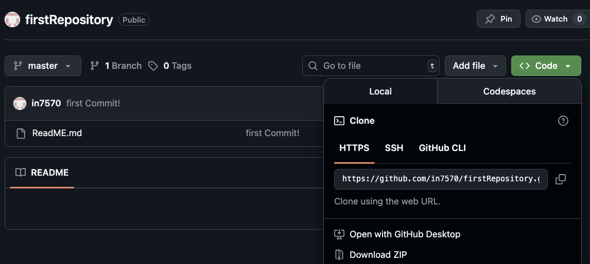Click the magnifier icon in Go to file

tap(313, 66)
